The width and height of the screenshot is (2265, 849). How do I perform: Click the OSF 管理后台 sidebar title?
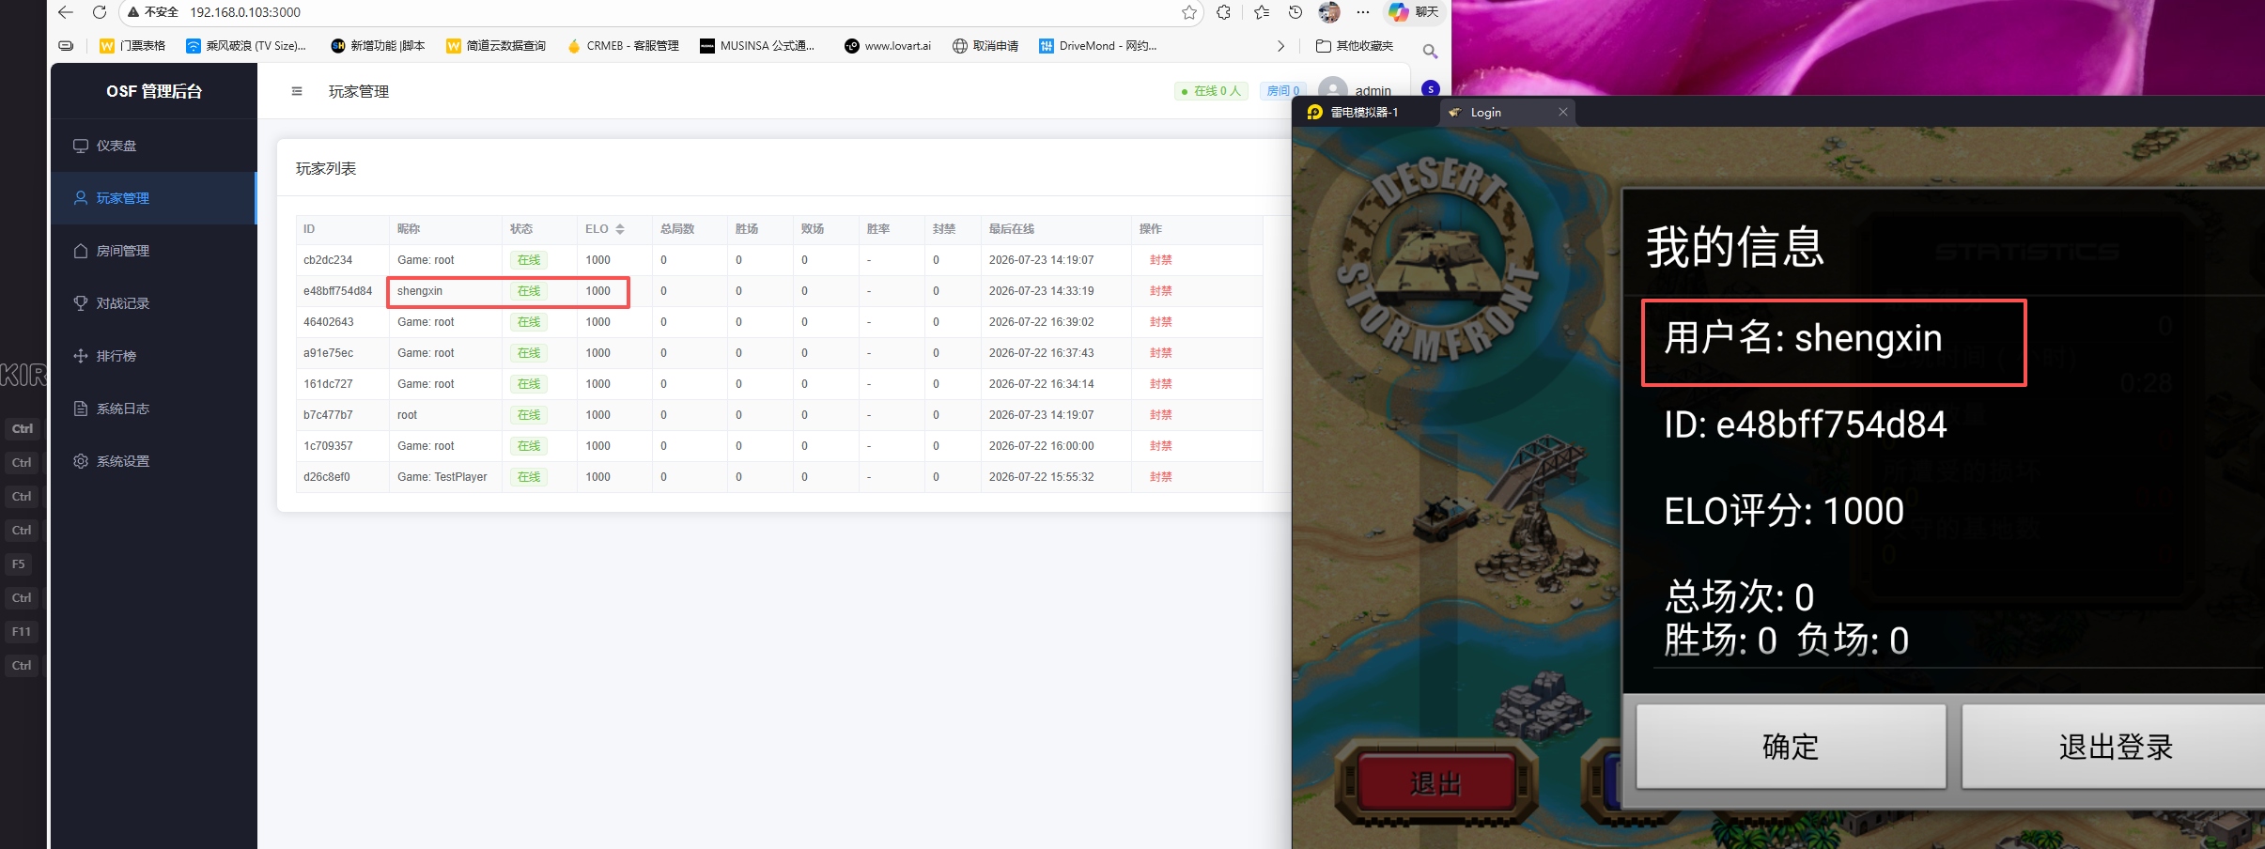point(154,91)
